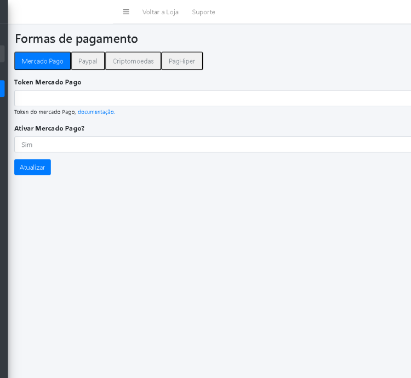Click the Token do mercado Pago help text
411x378 pixels.
(x=44, y=112)
